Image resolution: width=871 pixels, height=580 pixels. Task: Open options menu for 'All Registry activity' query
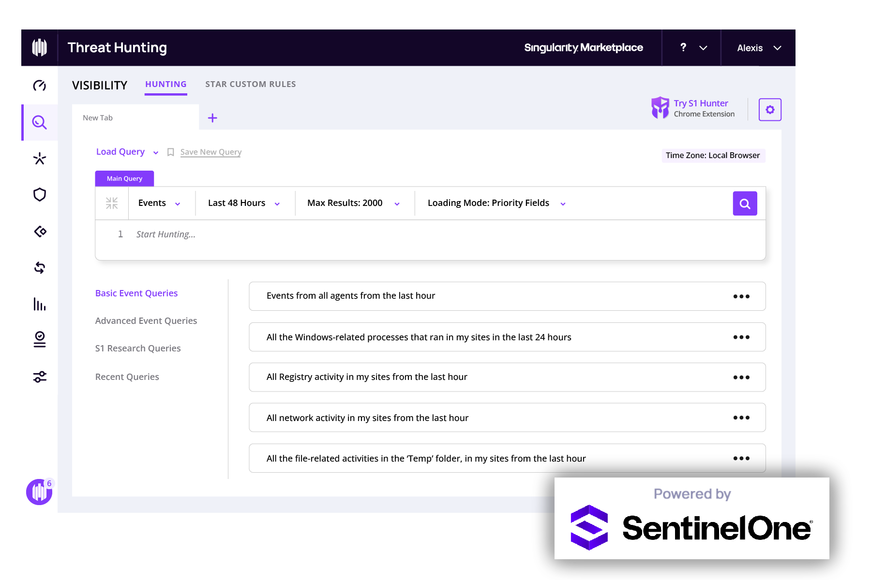click(x=741, y=377)
